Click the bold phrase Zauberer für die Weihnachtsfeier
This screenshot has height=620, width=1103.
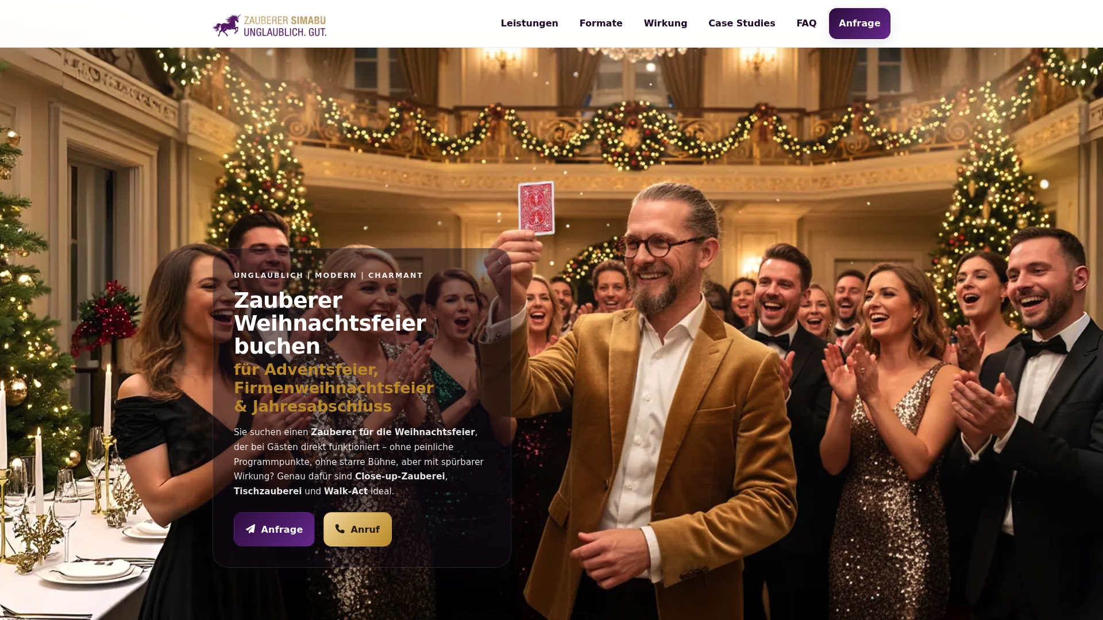(x=393, y=432)
